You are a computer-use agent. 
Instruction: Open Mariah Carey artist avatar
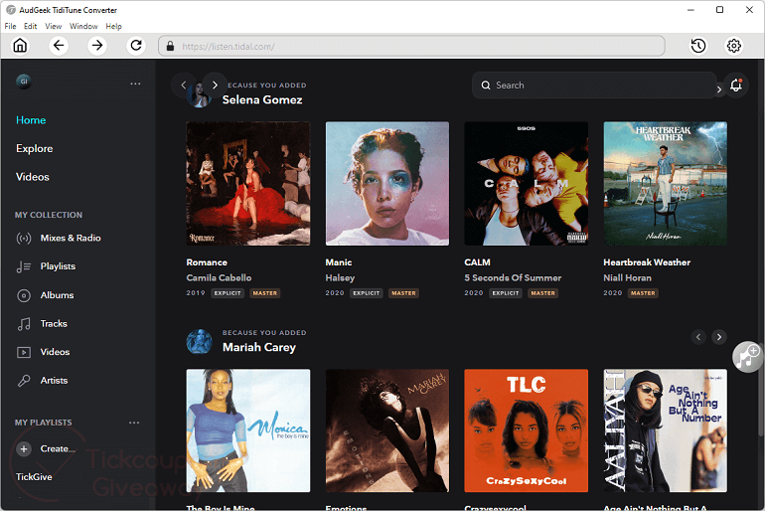pyautogui.click(x=199, y=341)
